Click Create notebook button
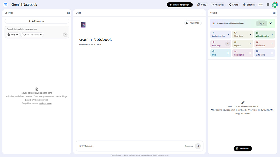Screen dimensions: 280x157 click(x=179, y=5)
